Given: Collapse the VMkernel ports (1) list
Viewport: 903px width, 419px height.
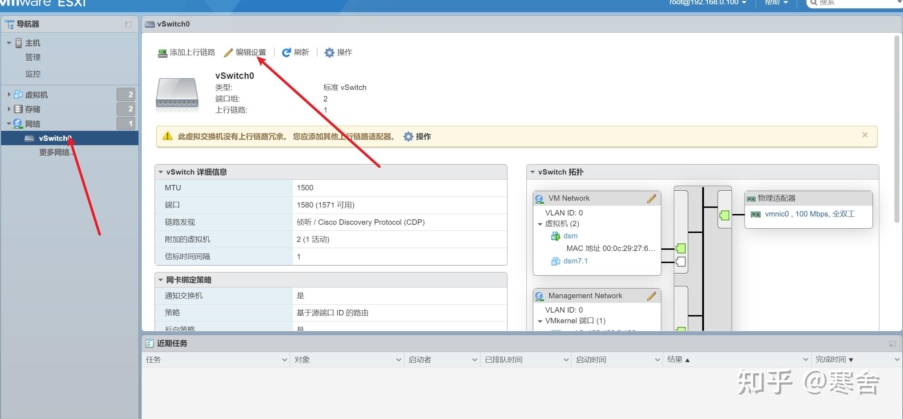Looking at the screenshot, I should (540, 321).
